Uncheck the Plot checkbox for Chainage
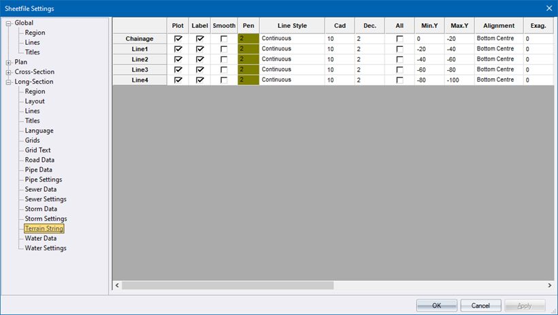The height and width of the screenshot is (315, 558). pyautogui.click(x=178, y=39)
